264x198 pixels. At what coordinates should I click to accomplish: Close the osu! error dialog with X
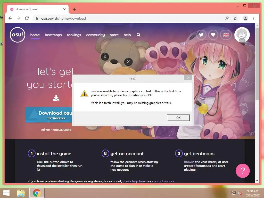(188, 77)
